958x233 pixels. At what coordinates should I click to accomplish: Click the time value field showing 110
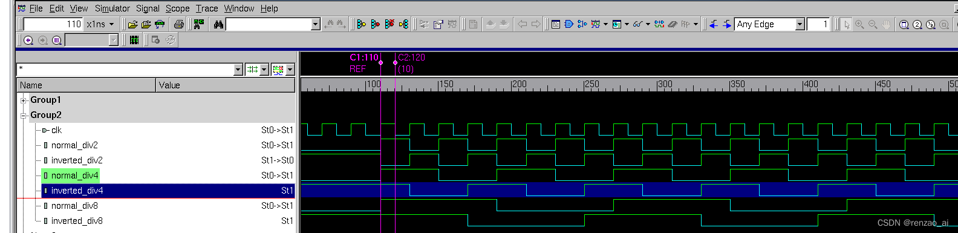coord(53,24)
